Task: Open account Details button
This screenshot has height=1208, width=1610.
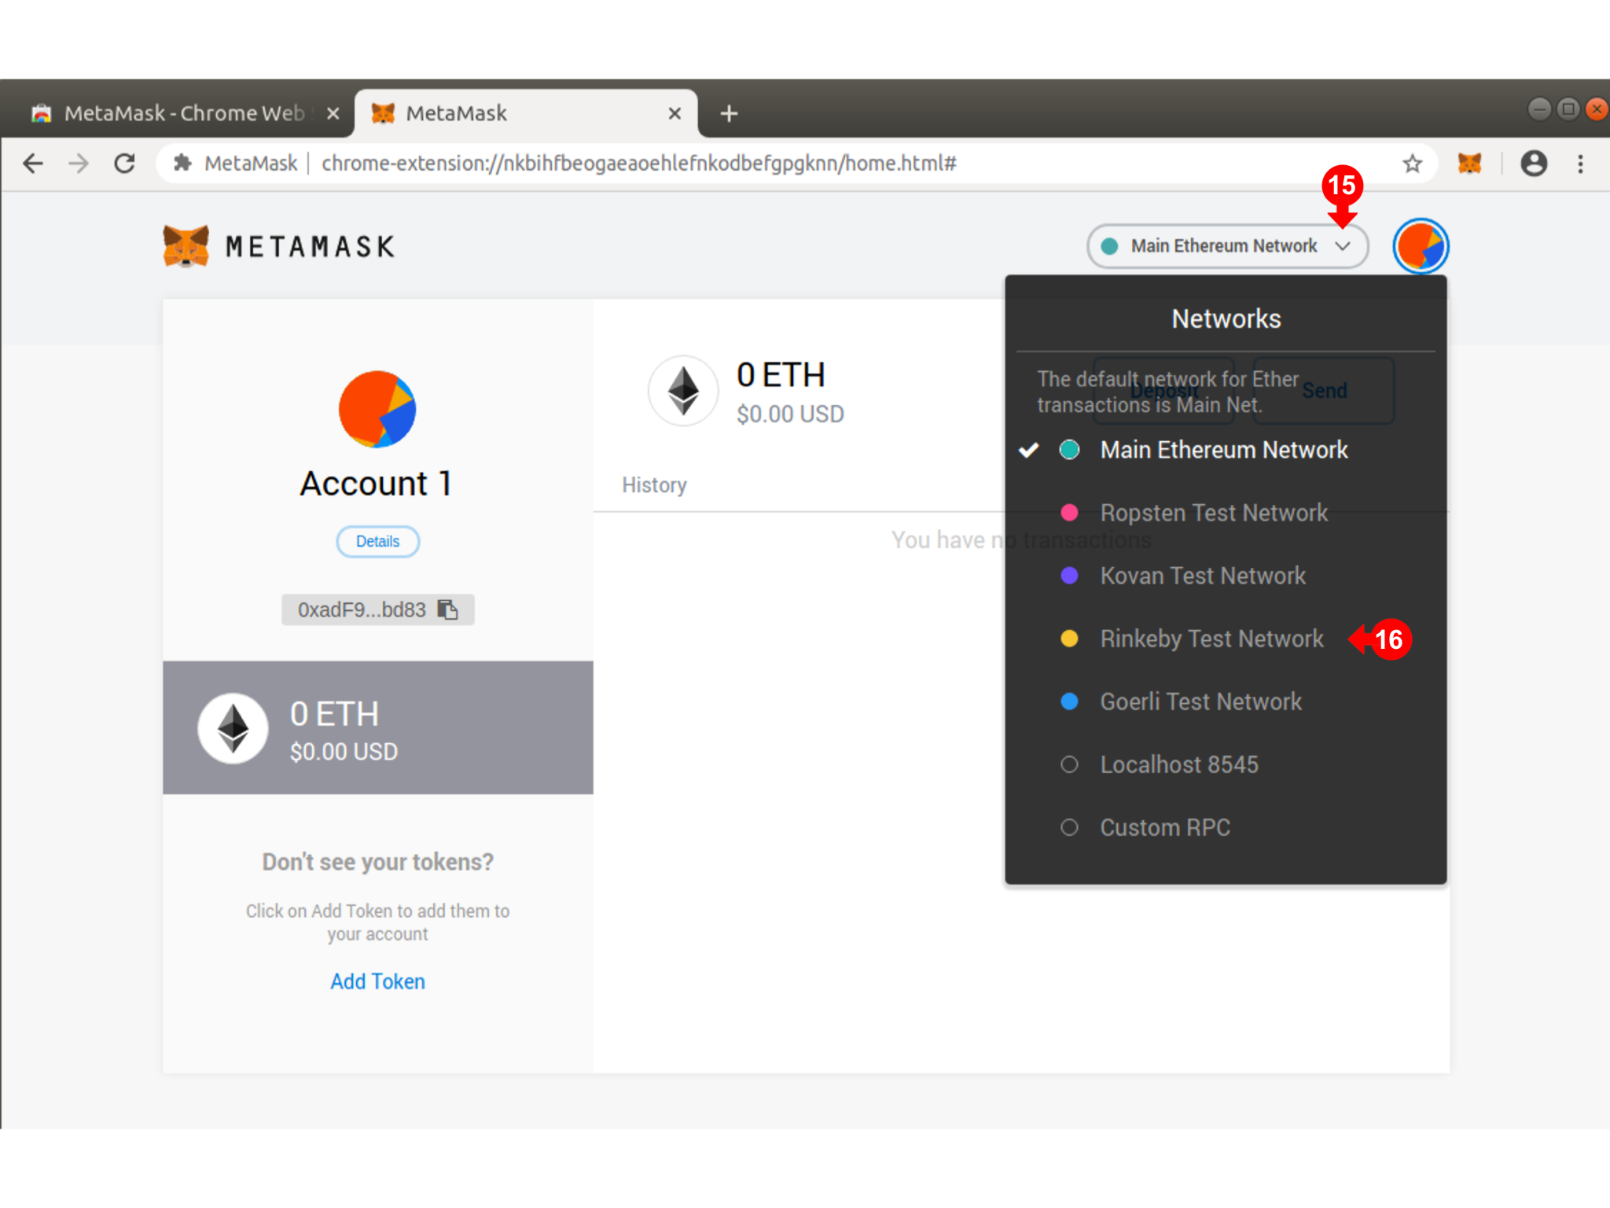Action: (377, 541)
